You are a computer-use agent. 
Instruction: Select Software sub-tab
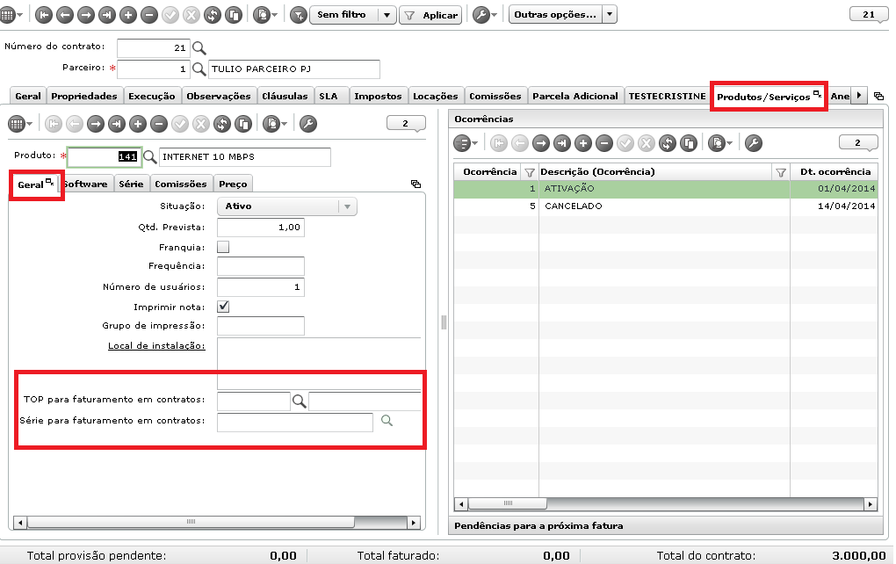coord(86,184)
